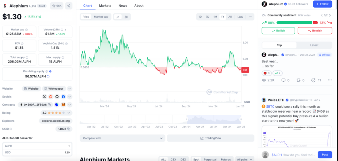
Task: Click the repost icon on Alephium's post
Action: point(298,80)
